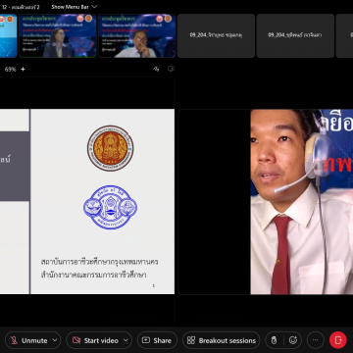Open the annotate icon above the shared slide
Screen dimensions: 353x353
click(156, 69)
